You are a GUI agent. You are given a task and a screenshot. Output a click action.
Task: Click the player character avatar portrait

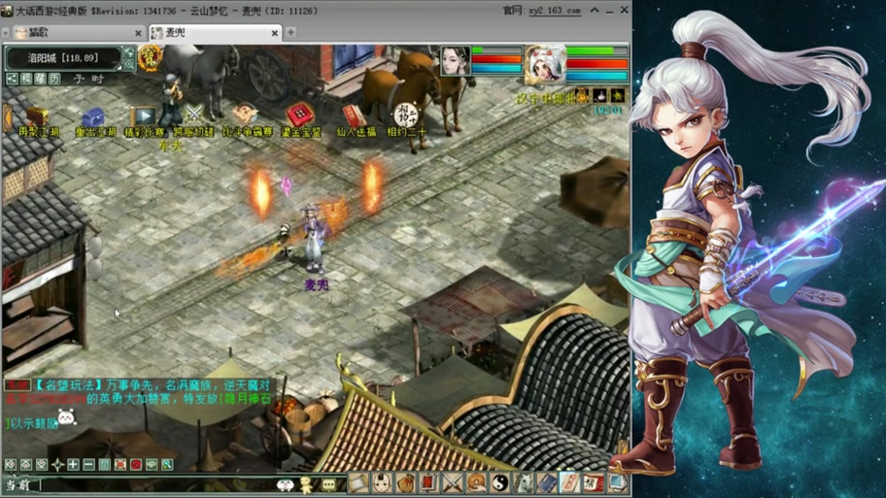click(546, 64)
